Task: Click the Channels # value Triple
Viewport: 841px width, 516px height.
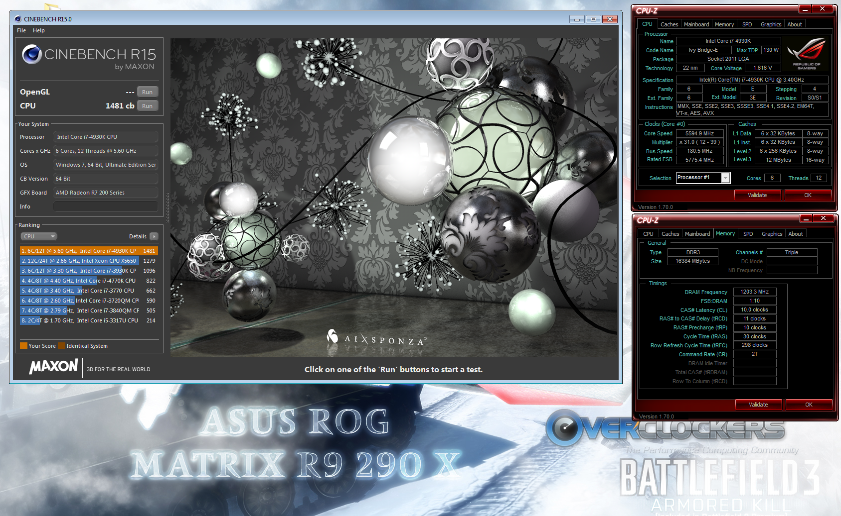Action: click(792, 252)
